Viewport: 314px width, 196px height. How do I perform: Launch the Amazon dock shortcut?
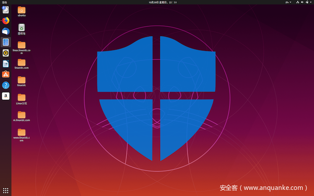6,96
